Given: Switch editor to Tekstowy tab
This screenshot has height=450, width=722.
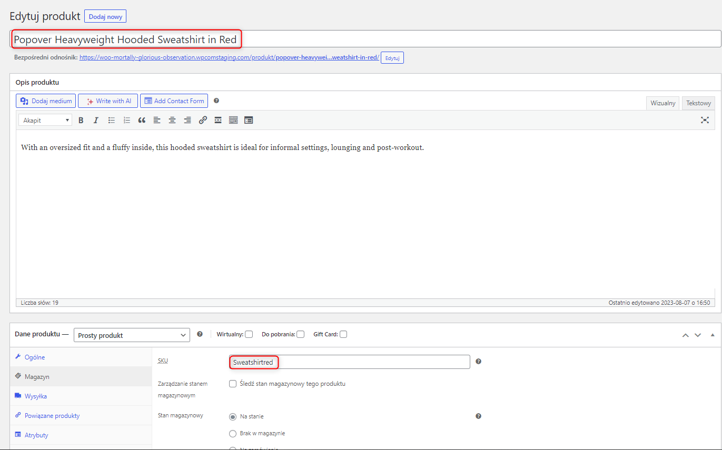Looking at the screenshot, I should [698, 103].
